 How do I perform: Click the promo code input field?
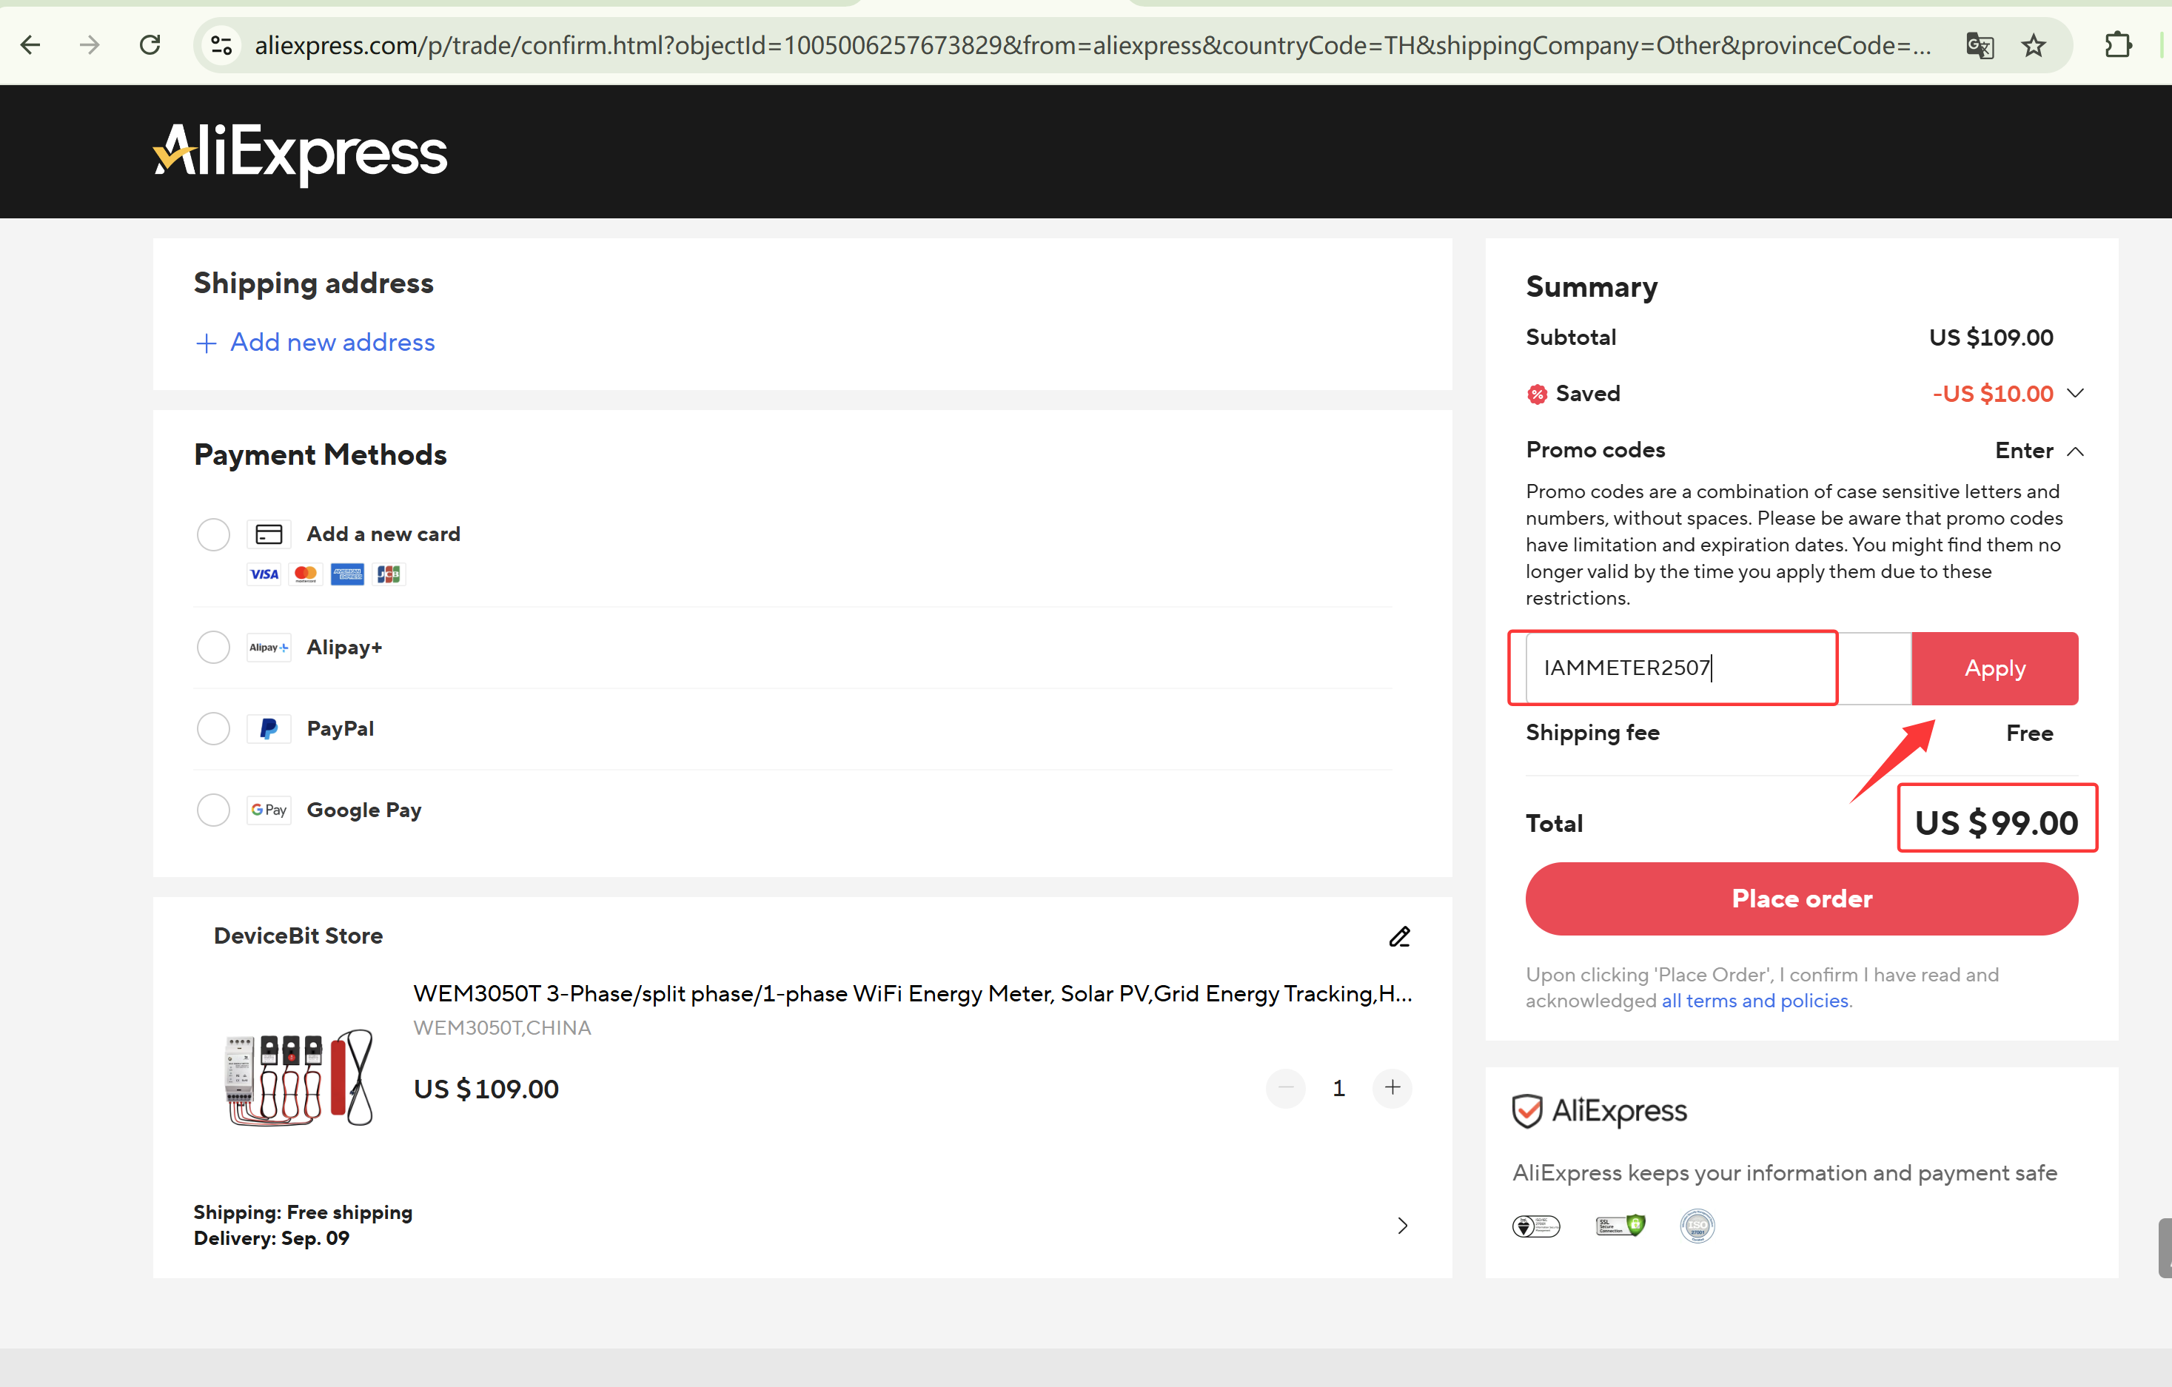pyautogui.click(x=1717, y=668)
